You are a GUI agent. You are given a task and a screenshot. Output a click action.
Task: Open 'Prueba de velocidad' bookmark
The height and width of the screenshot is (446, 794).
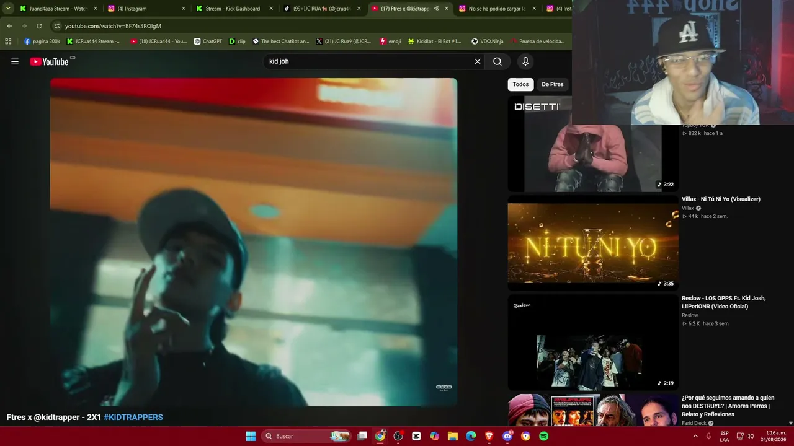(x=538, y=42)
